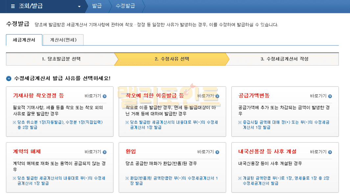
Task: Select the 발급 breadcrumb item
Action: click(x=97, y=6)
